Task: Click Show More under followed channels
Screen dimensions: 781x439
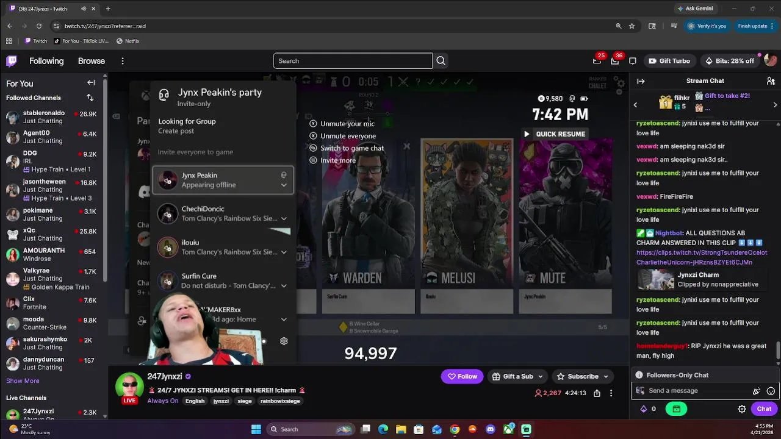Action: click(23, 380)
